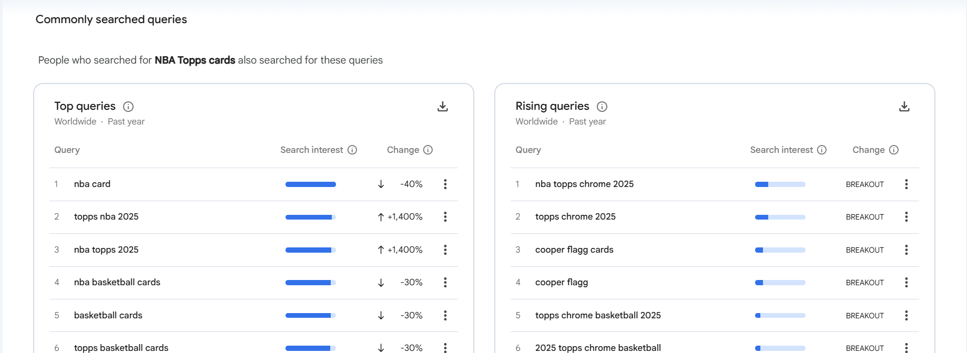
Task: Open the cooper flagg cards query
Action: [x=574, y=250]
